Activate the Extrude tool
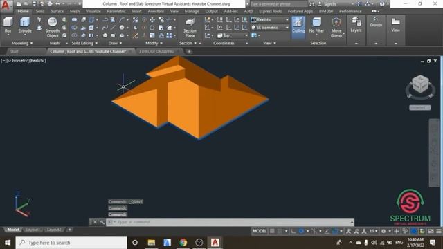This screenshot has width=443, height=249. [x=25, y=25]
